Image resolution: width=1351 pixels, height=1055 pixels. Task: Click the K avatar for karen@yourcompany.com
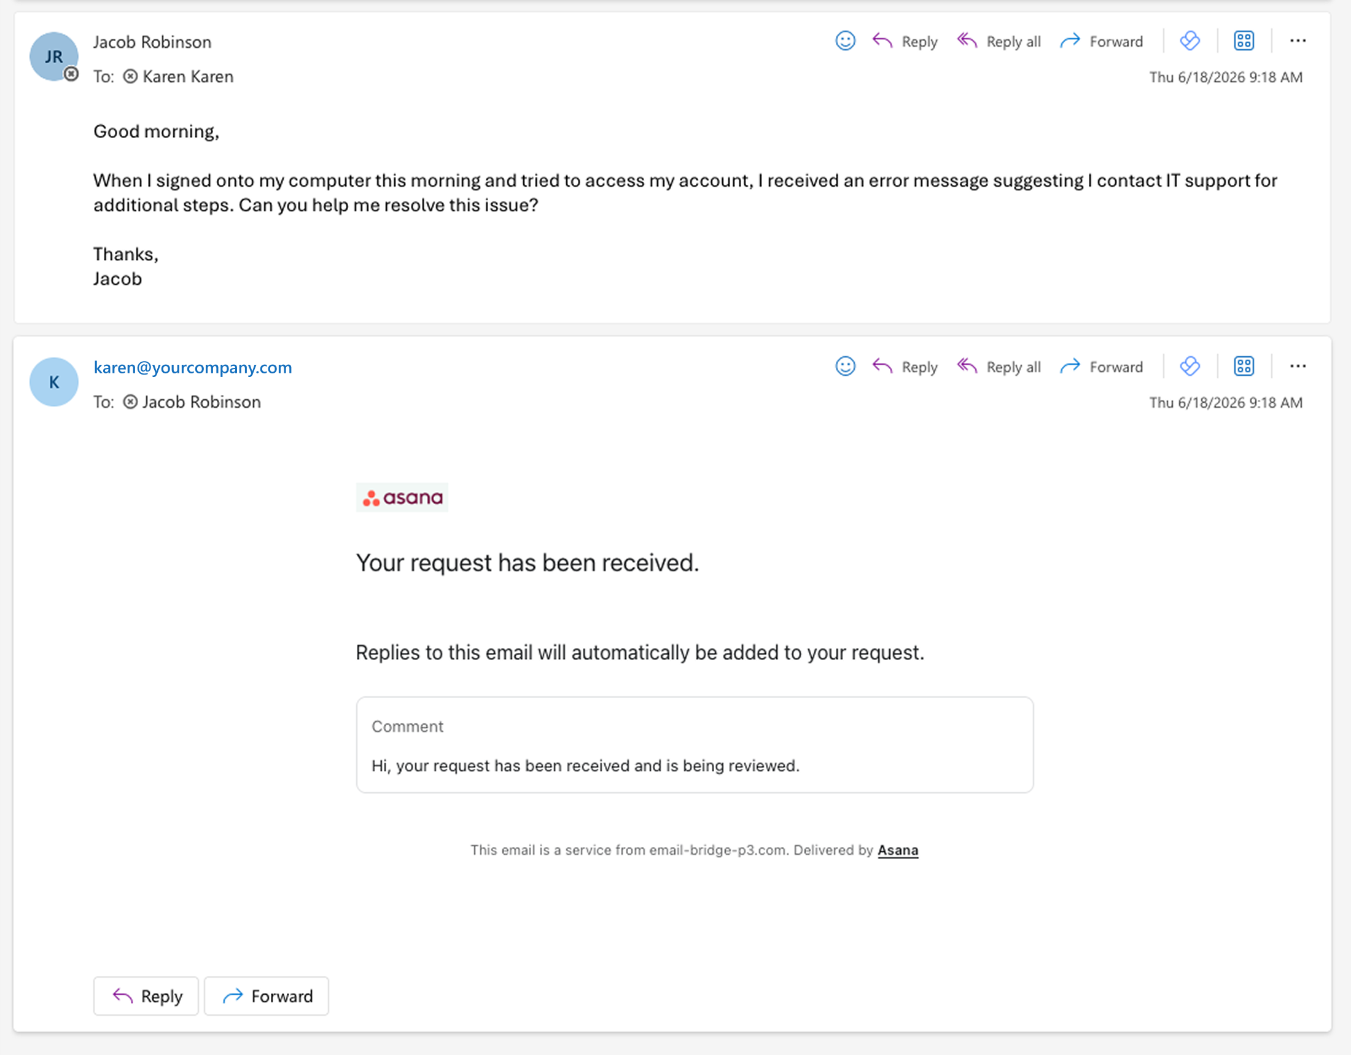point(54,381)
